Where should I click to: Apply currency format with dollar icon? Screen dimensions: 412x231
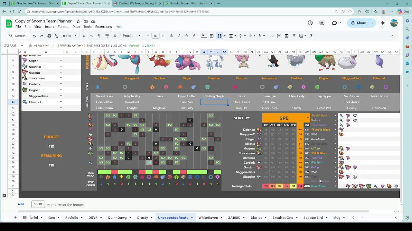84,36
